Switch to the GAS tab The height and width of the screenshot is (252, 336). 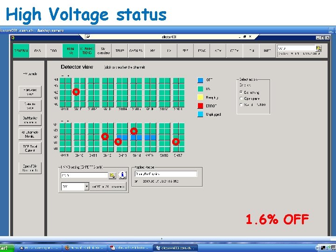pos(37,51)
